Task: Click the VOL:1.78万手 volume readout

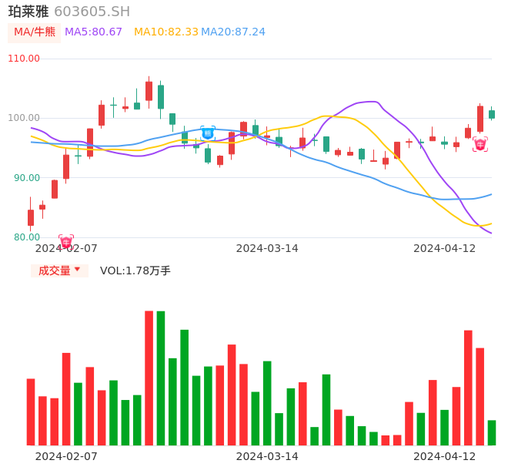Action: point(135,270)
